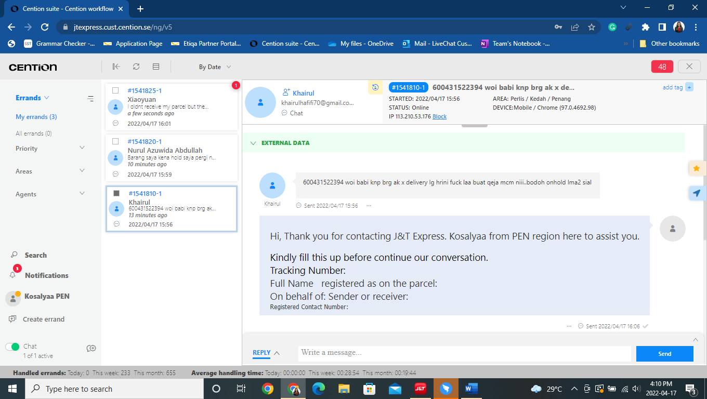Collapse the External Data section
Viewport: 707px width, 399px height.
point(253,143)
